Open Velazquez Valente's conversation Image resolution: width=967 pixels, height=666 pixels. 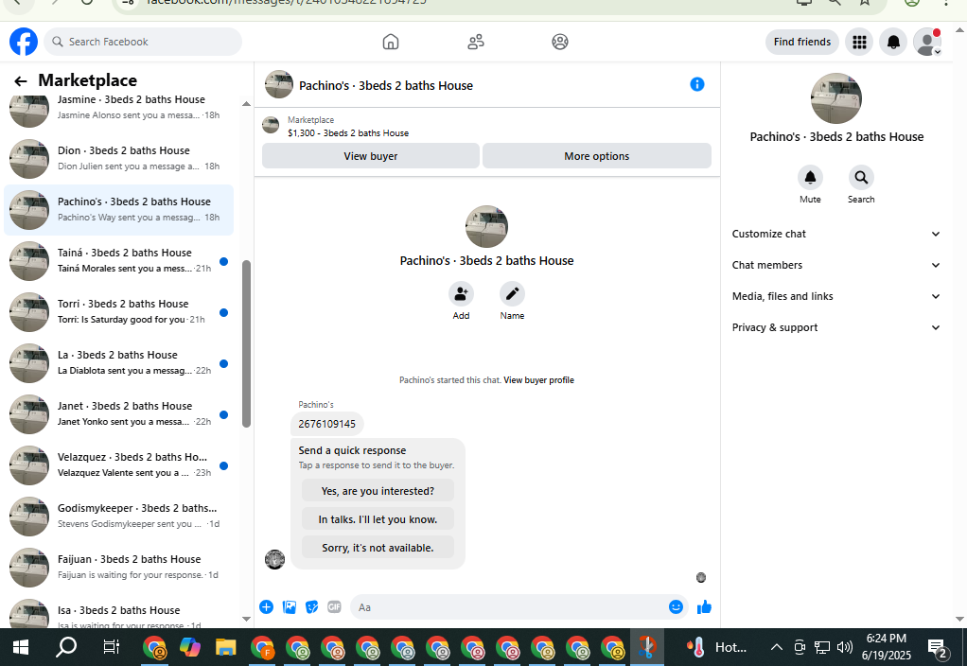119,465
